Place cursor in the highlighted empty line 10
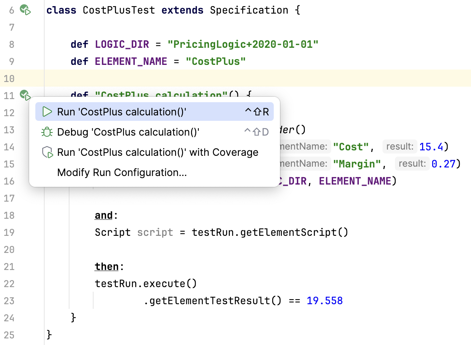Image resolution: width=471 pixels, height=345 pixels. [x=233, y=78]
